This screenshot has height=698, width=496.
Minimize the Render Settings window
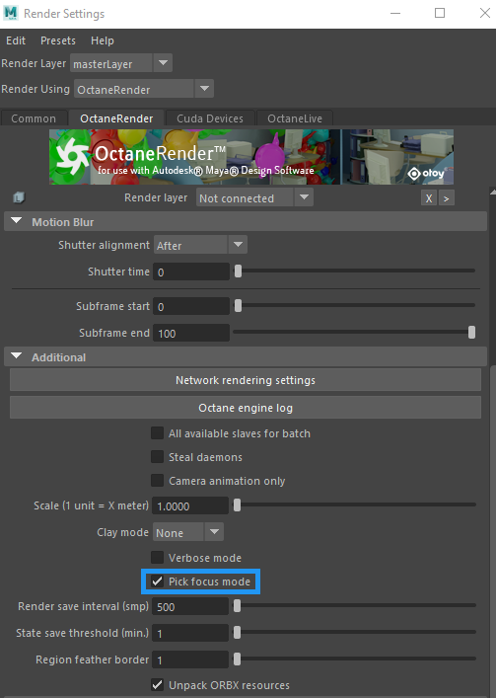[x=395, y=13]
